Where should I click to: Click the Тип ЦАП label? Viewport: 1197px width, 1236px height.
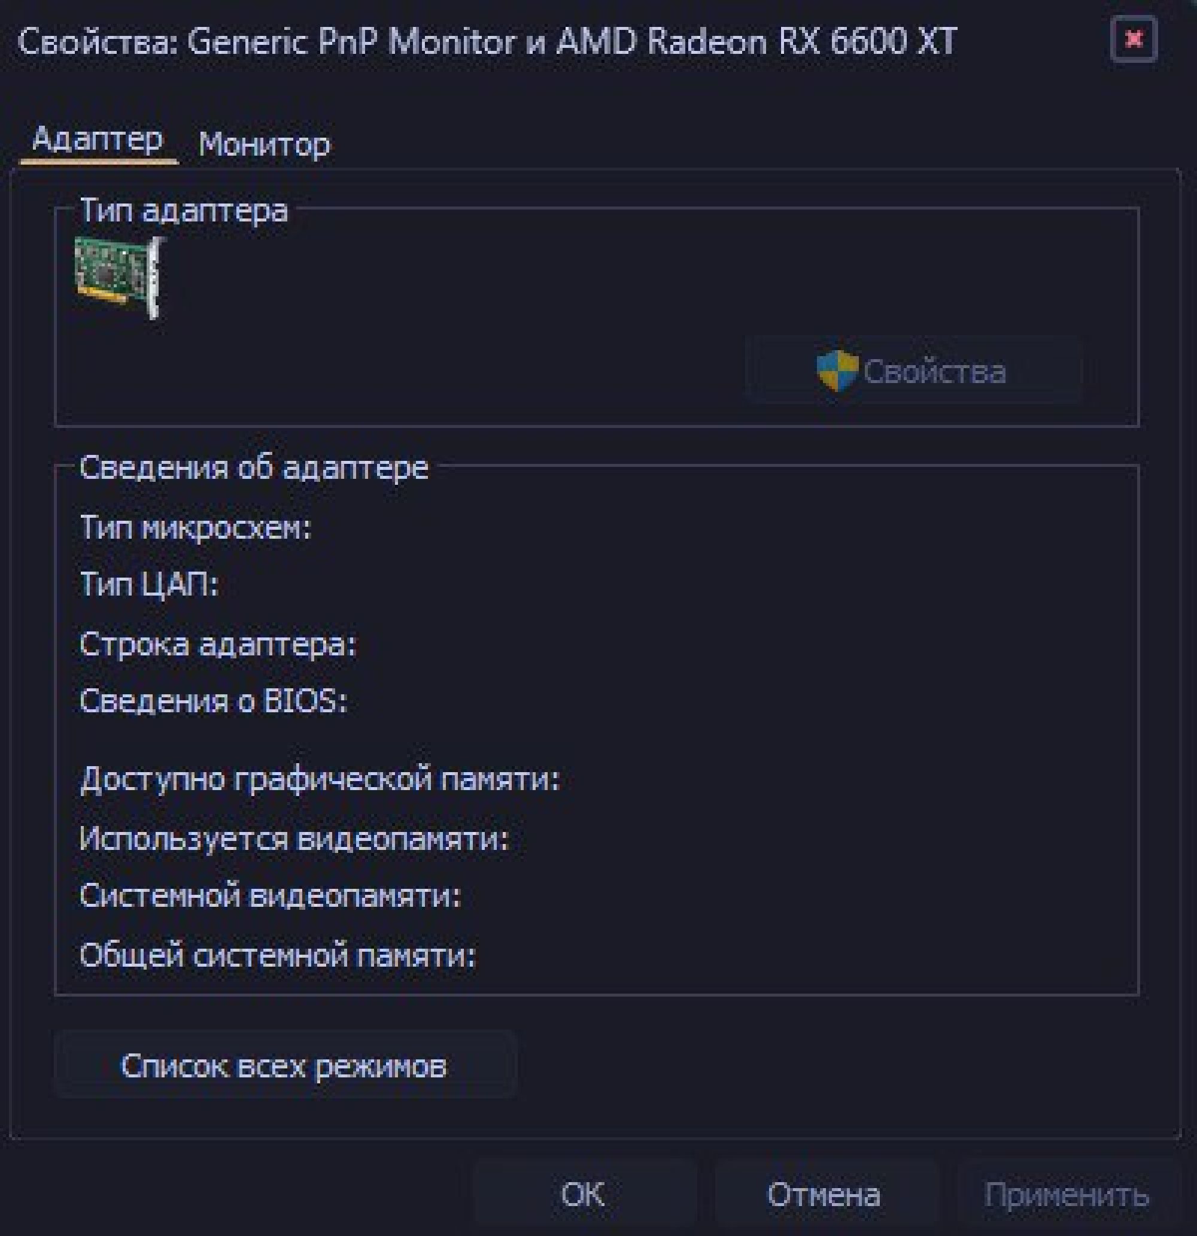click(x=149, y=585)
